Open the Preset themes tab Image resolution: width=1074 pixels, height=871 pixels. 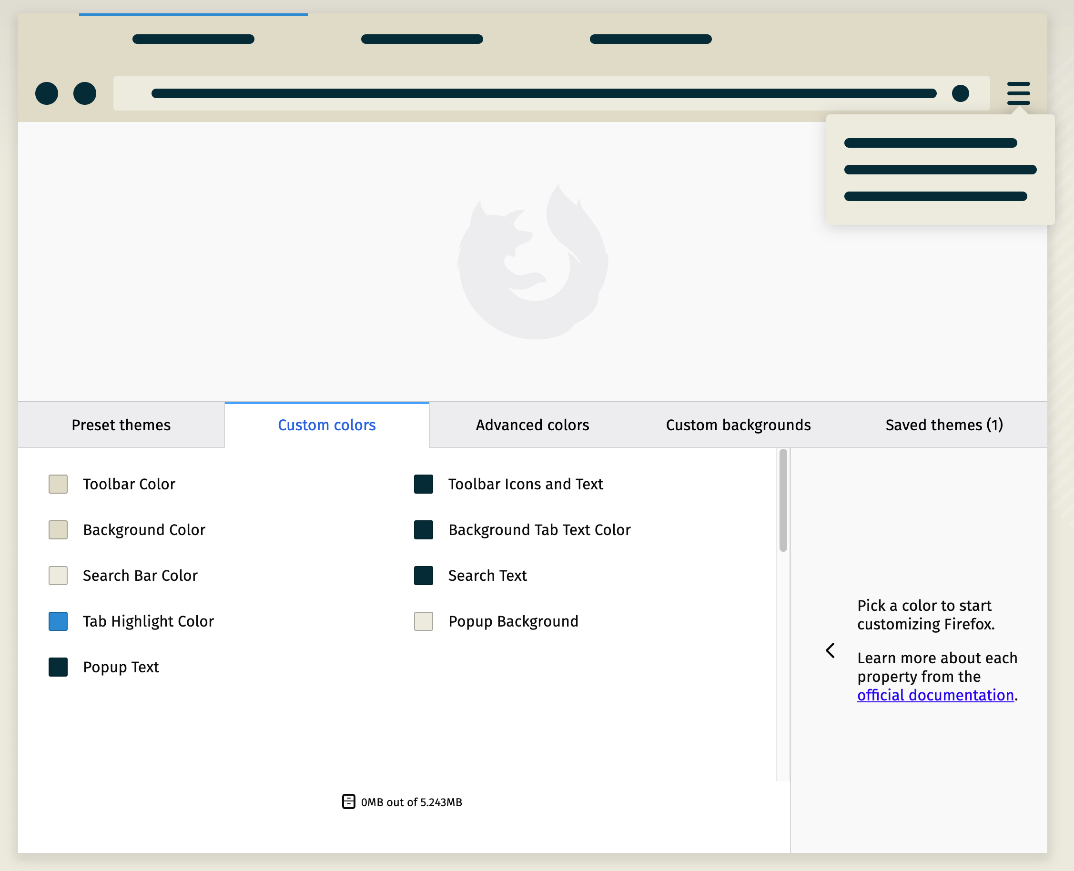click(x=121, y=425)
